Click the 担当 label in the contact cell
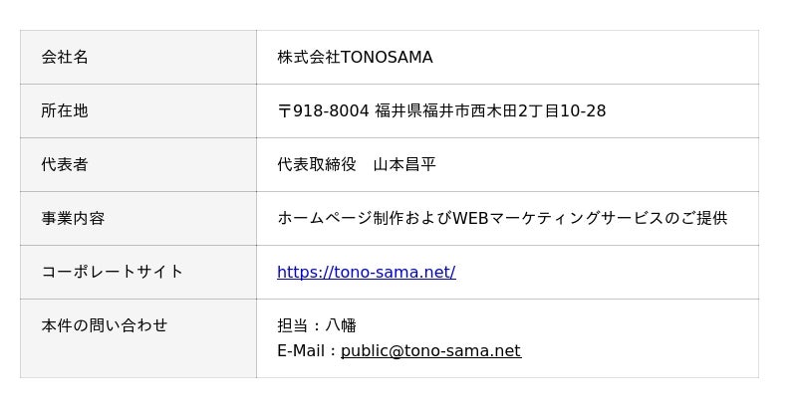 (293, 325)
